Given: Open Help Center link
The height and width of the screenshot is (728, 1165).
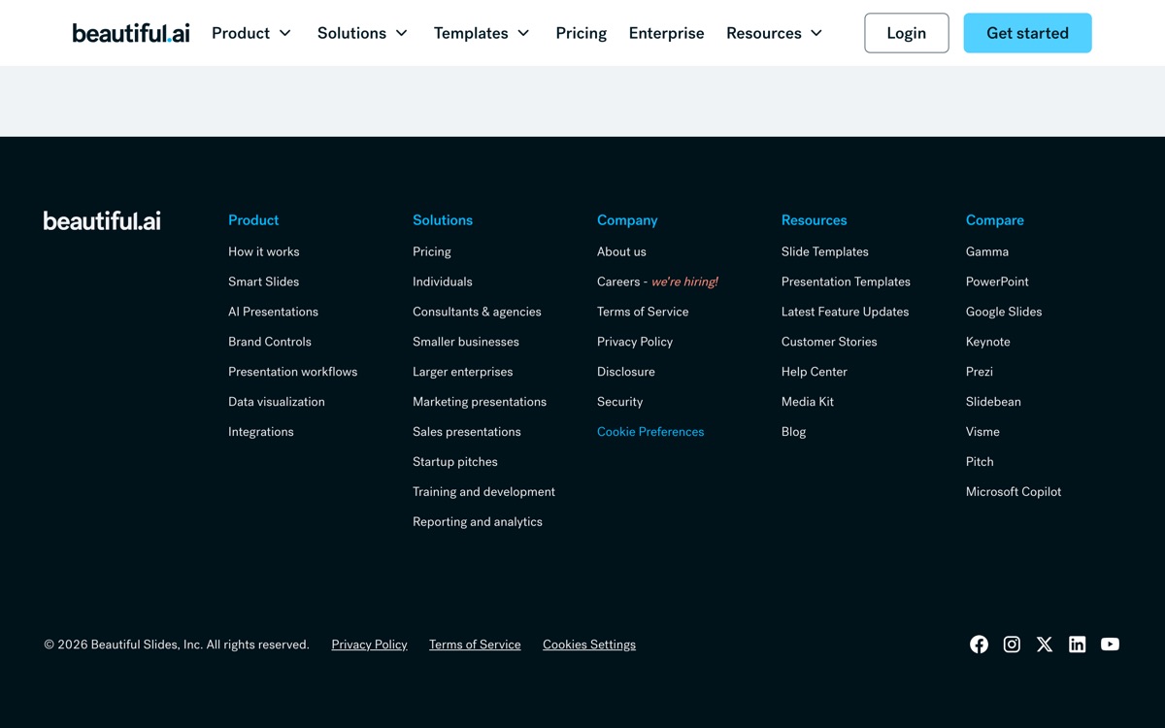Looking at the screenshot, I should coord(815,372).
